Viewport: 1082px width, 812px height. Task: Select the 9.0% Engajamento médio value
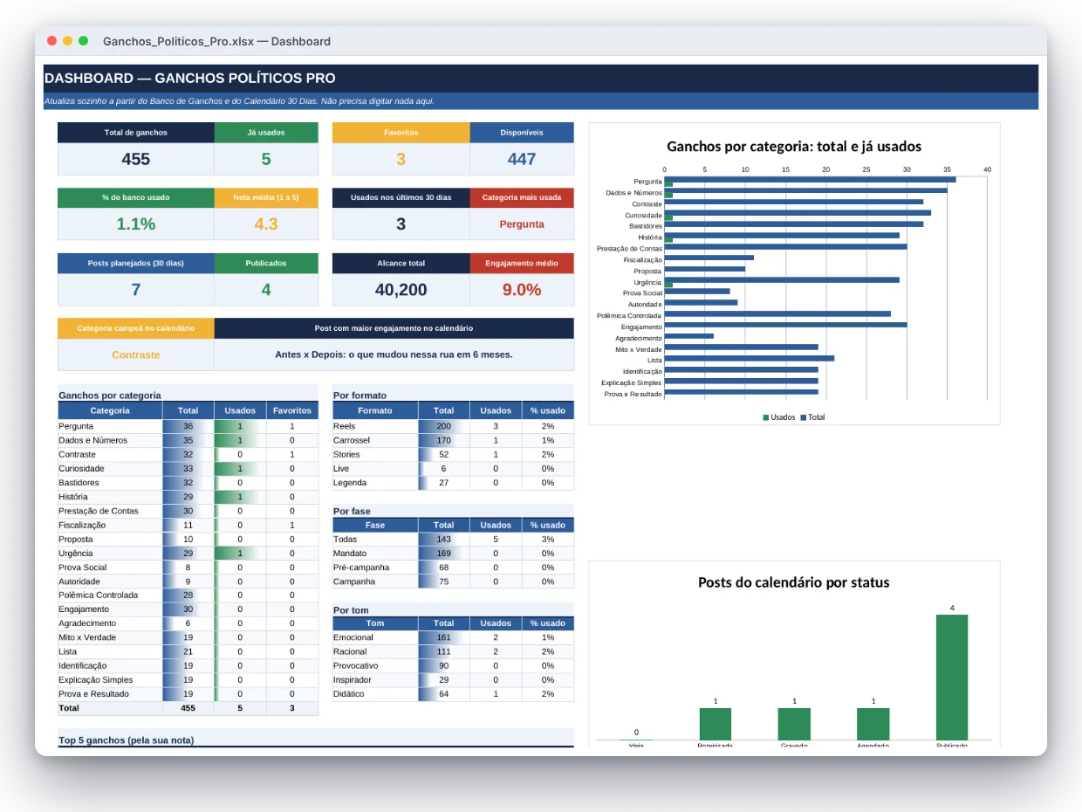(x=522, y=290)
